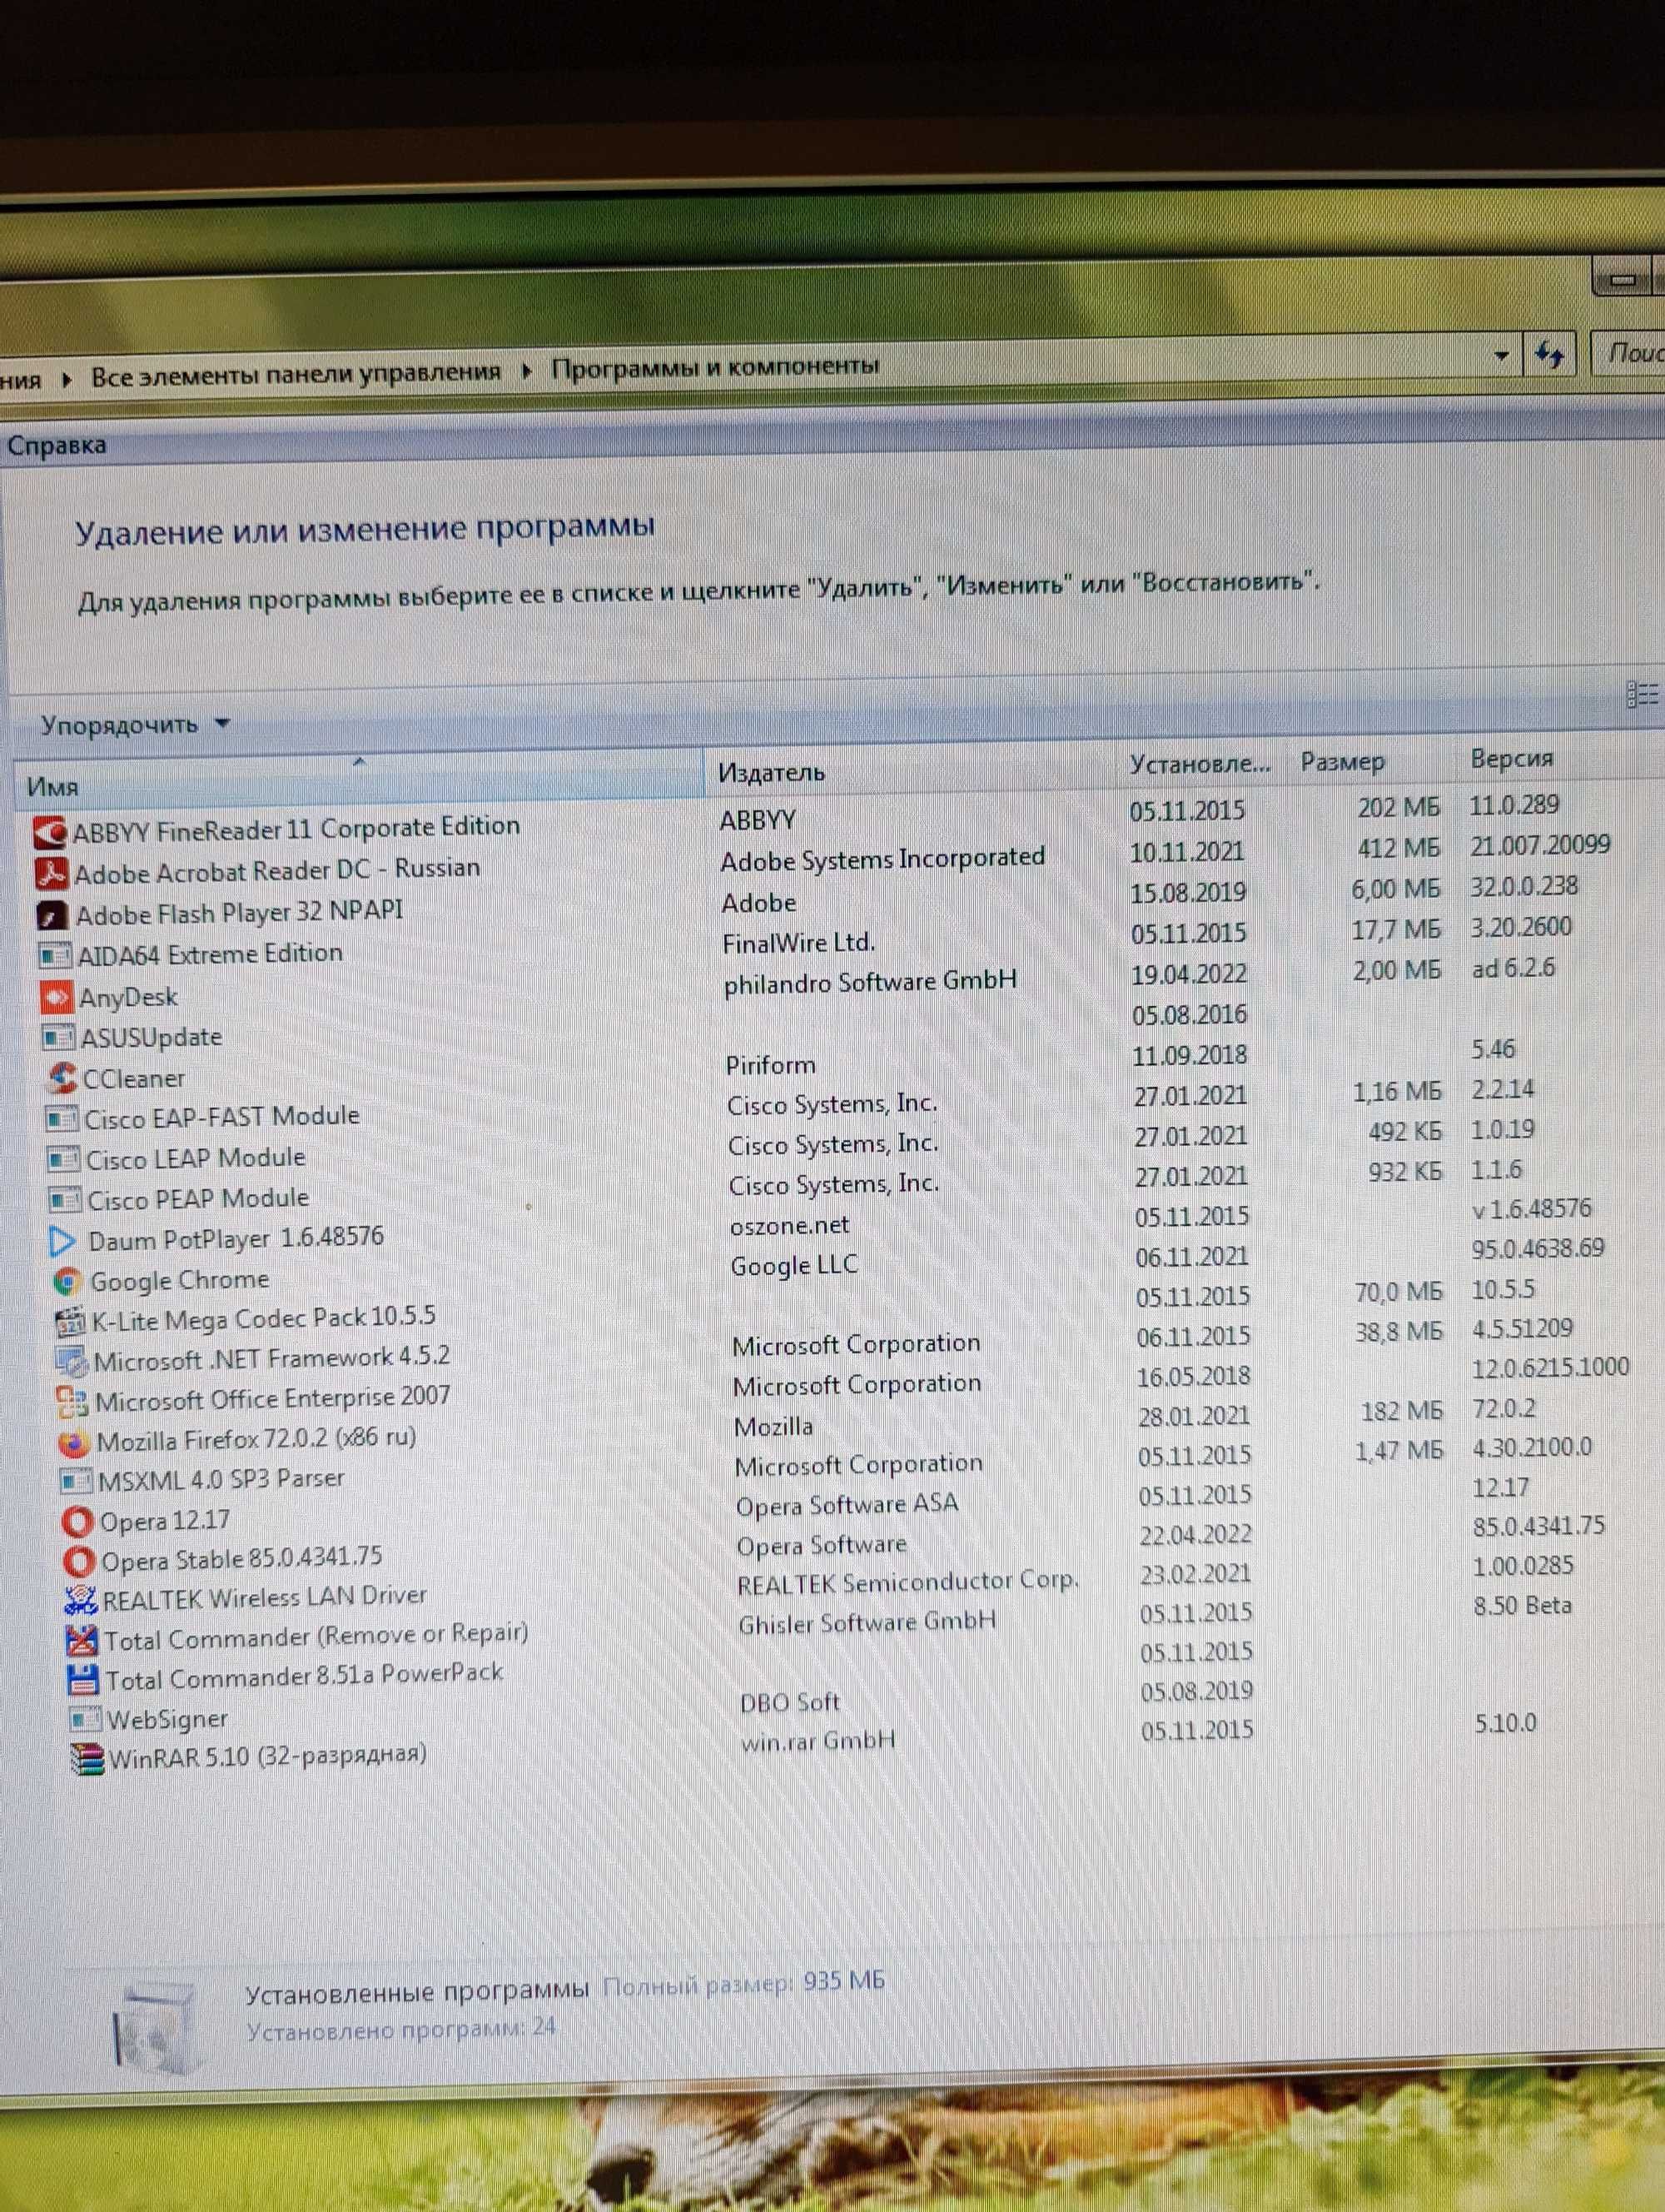
Task: Click the Программы и компоненты breadcrumb
Action: point(716,367)
